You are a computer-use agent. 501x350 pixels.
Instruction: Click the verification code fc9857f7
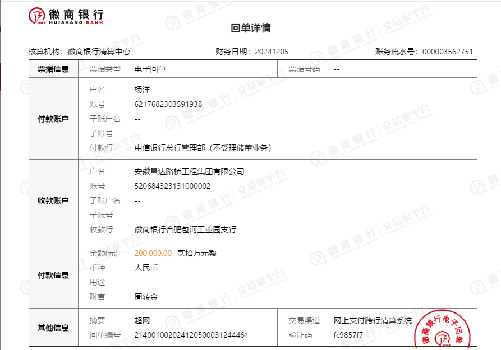pyautogui.click(x=348, y=335)
